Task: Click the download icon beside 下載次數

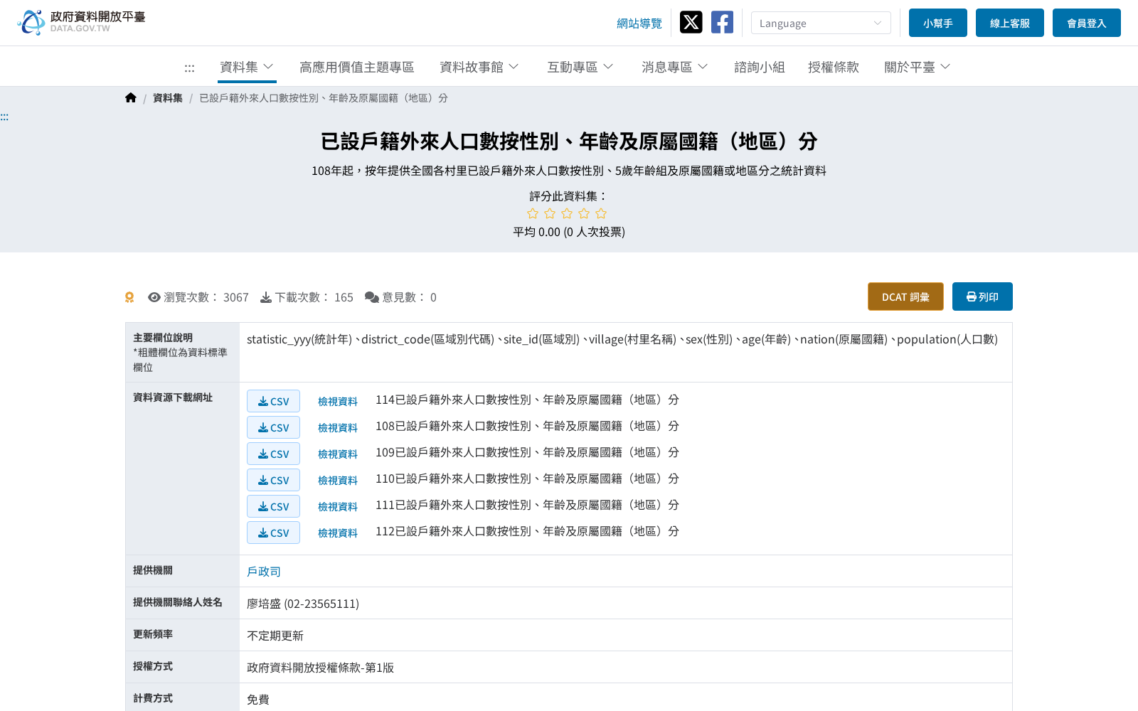Action: pyautogui.click(x=266, y=297)
